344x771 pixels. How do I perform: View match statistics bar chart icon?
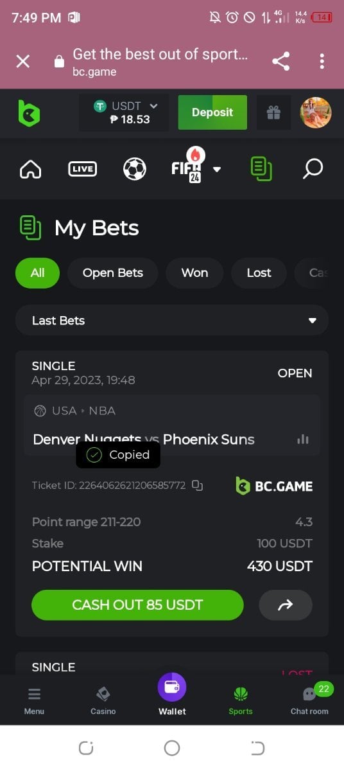pyautogui.click(x=303, y=439)
